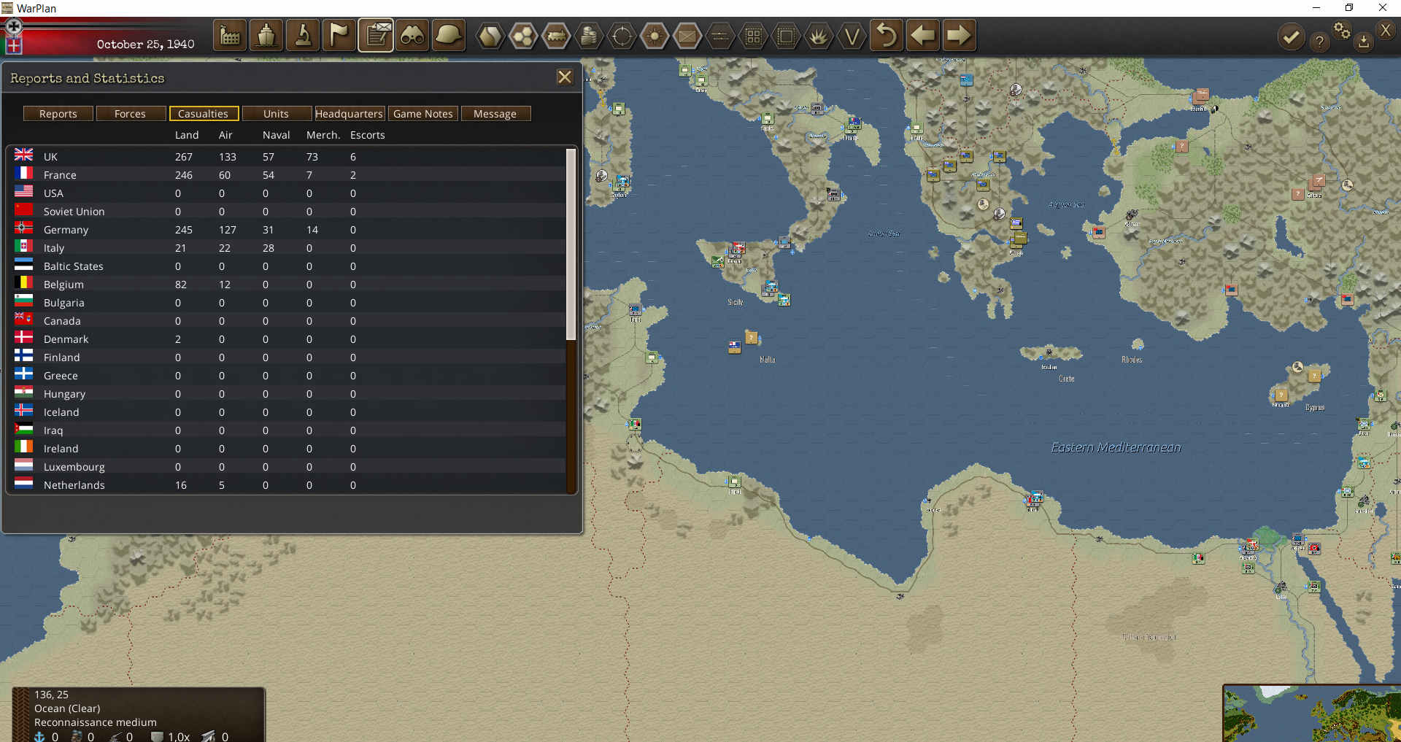Screen dimensions: 1401x742
Task: Click the Sicily label on map
Action: pos(736,302)
